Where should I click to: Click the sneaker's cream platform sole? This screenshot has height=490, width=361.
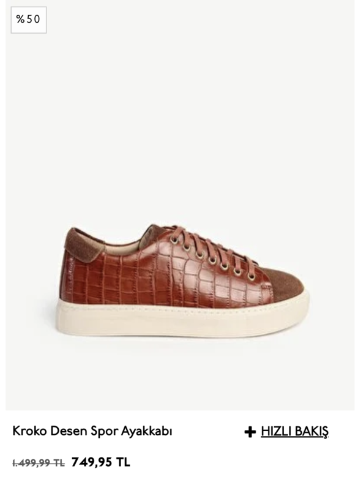tap(182, 318)
